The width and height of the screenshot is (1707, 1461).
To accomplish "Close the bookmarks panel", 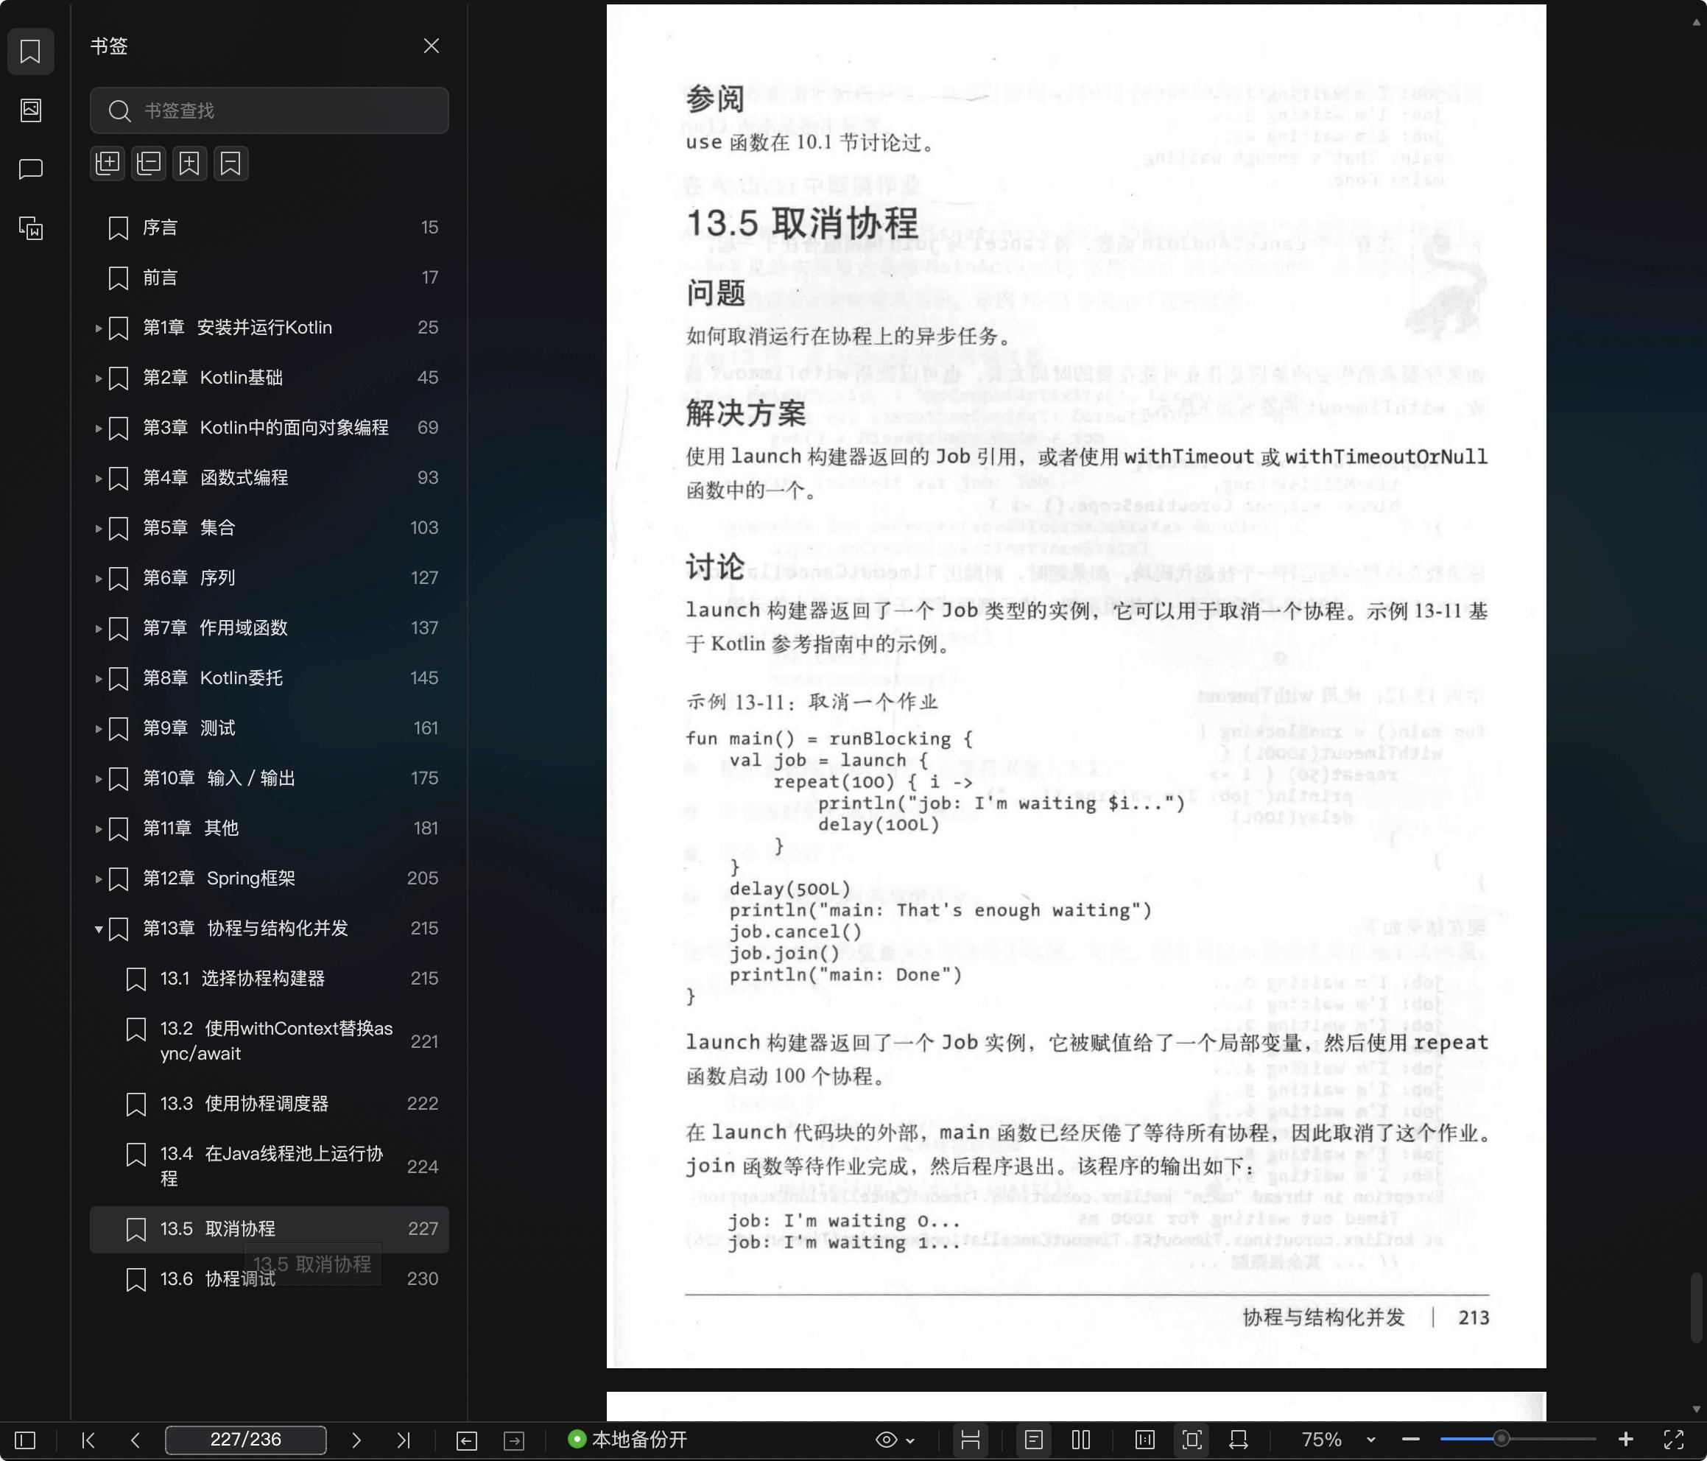I will (431, 46).
